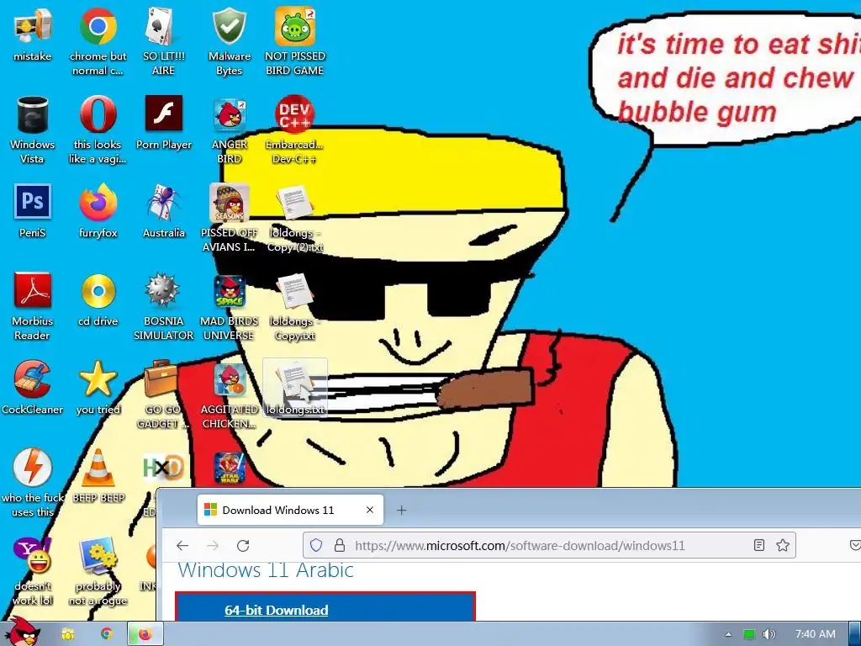Click the Show Desktop strip
The width and height of the screenshot is (861, 646).
click(855, 634)
